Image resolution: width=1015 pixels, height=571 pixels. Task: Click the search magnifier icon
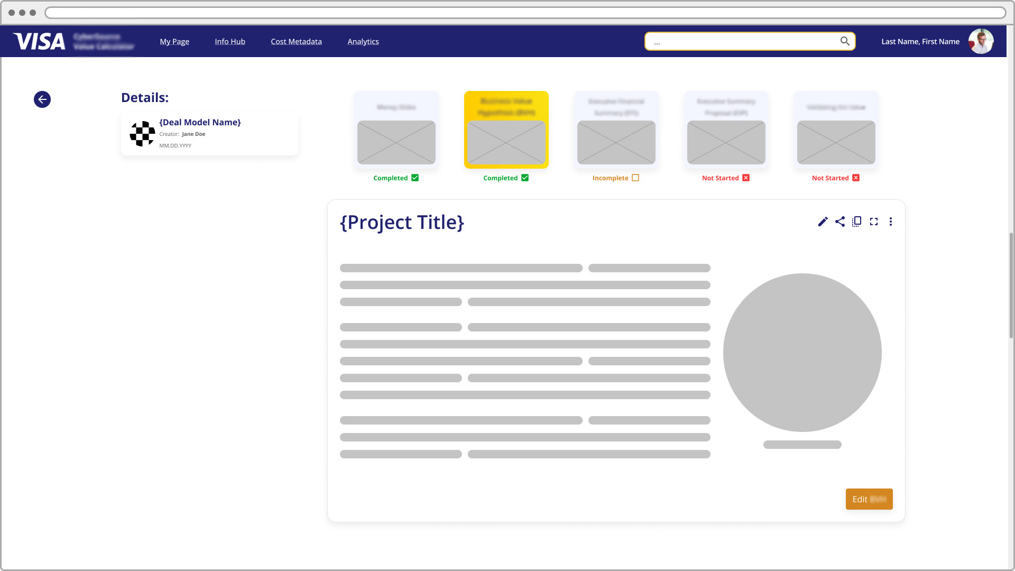[x=845, y=41]
